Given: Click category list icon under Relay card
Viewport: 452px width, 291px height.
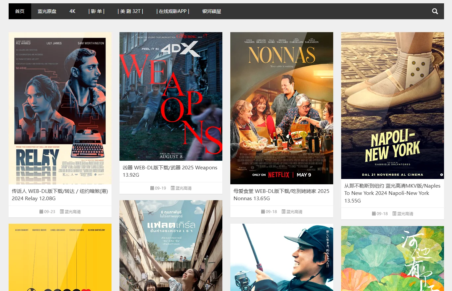Looking at the screenshot, I should coord(62,211).
